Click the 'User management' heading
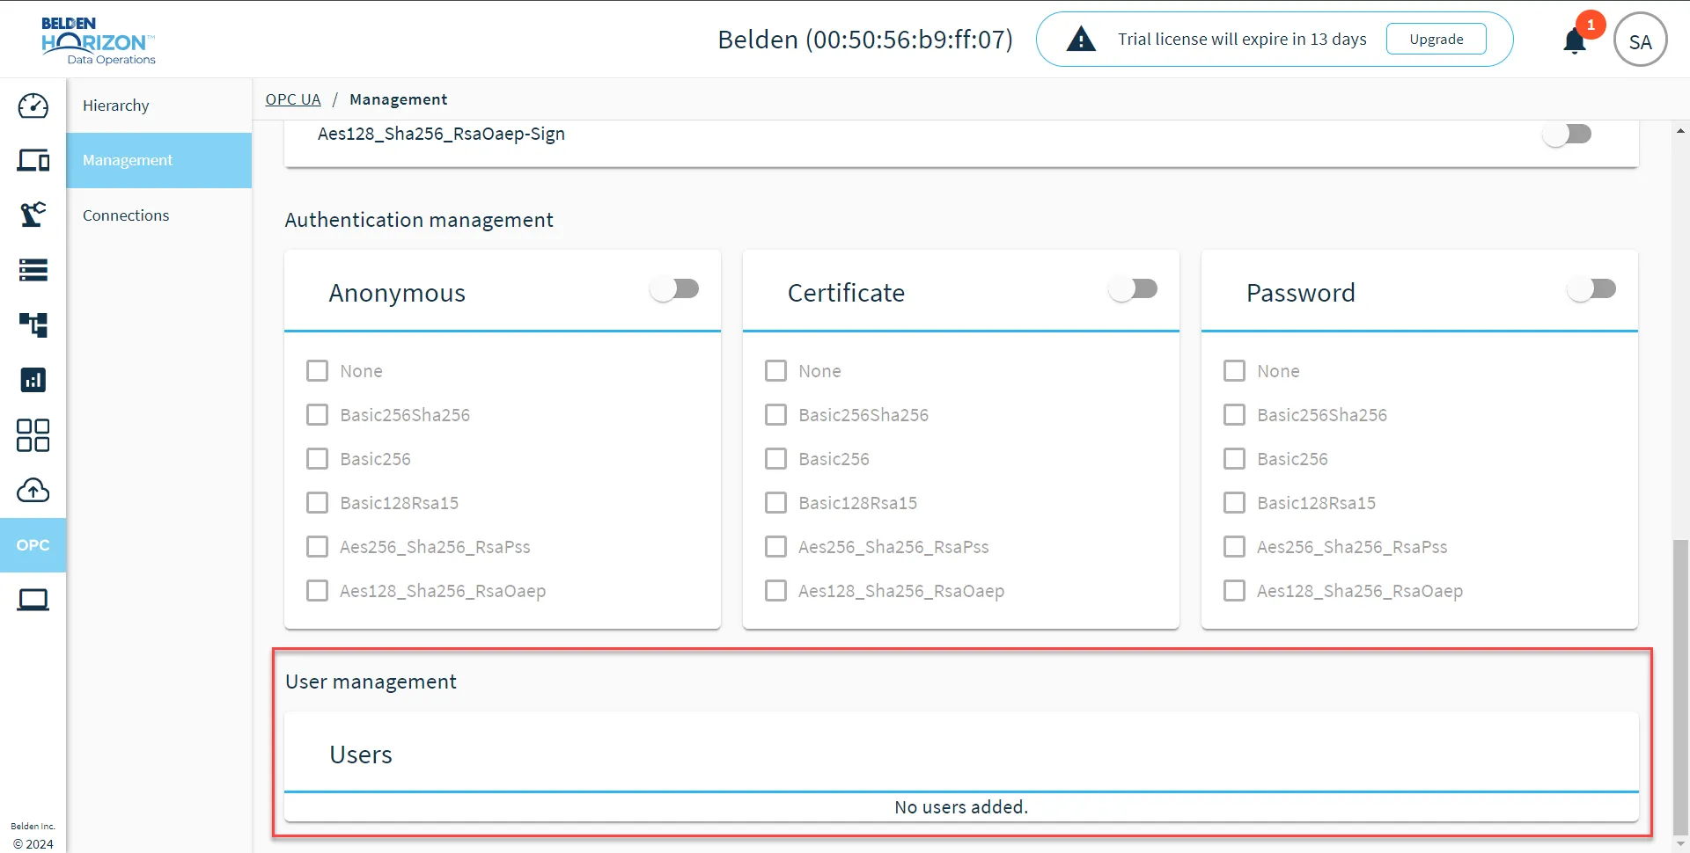Image resolution: width=1690 pixels, height=853 pixels. point(371,682)
